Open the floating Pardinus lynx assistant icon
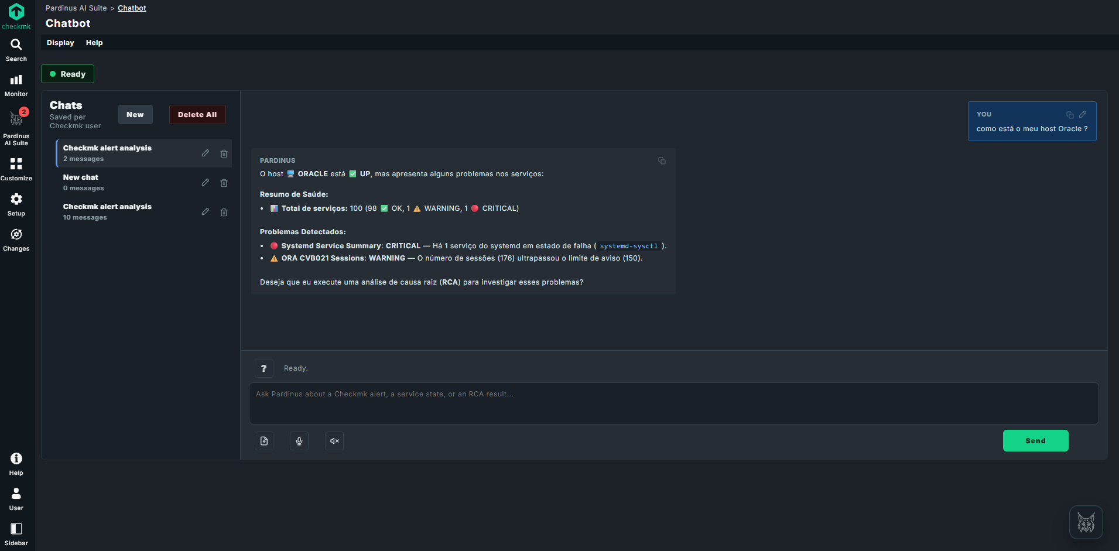 pyautogui.click(x=1086, y=522)
